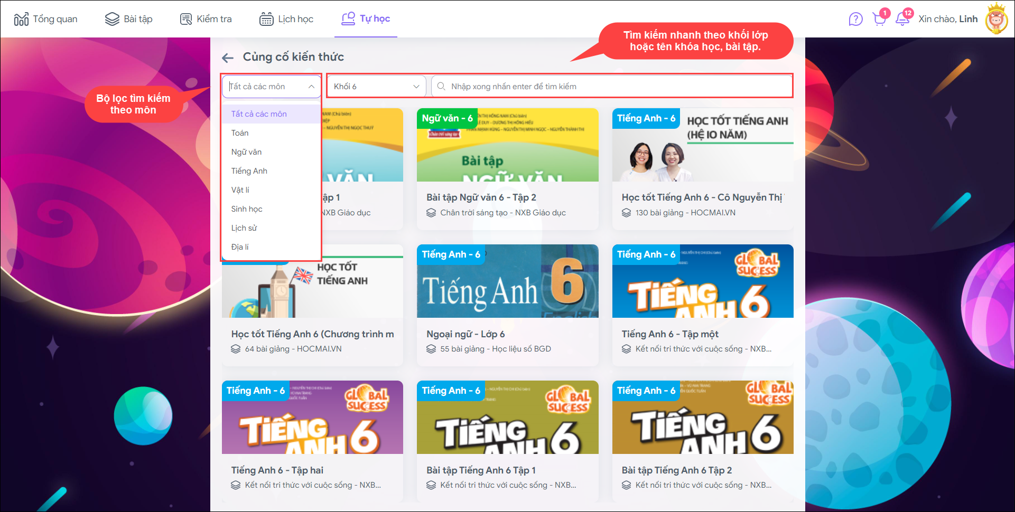
Task: Expand the Khối 6 grade dropdown
Action: (376, 86)
